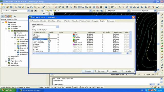Click the Save diskette toolbar icon
164x92 pixels.
11,7
